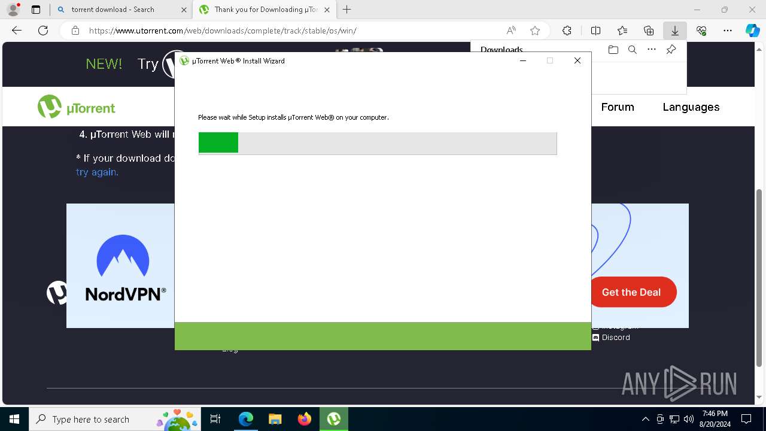Select uTorrent installer taskbar icon
The height and width of the screenshot is (431, 766).
pyautogui.click(x=333, y=419)
